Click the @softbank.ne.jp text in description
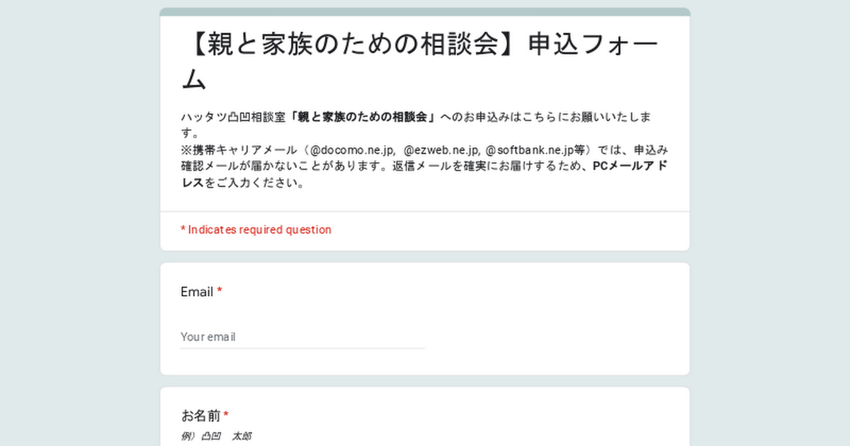Image resolution: width=850 pixels, height=446 pixels. coord(529,149)
